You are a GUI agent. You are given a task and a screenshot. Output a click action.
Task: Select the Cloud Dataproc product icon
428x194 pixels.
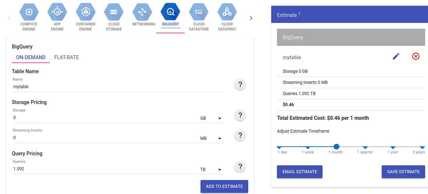[227, 12]
